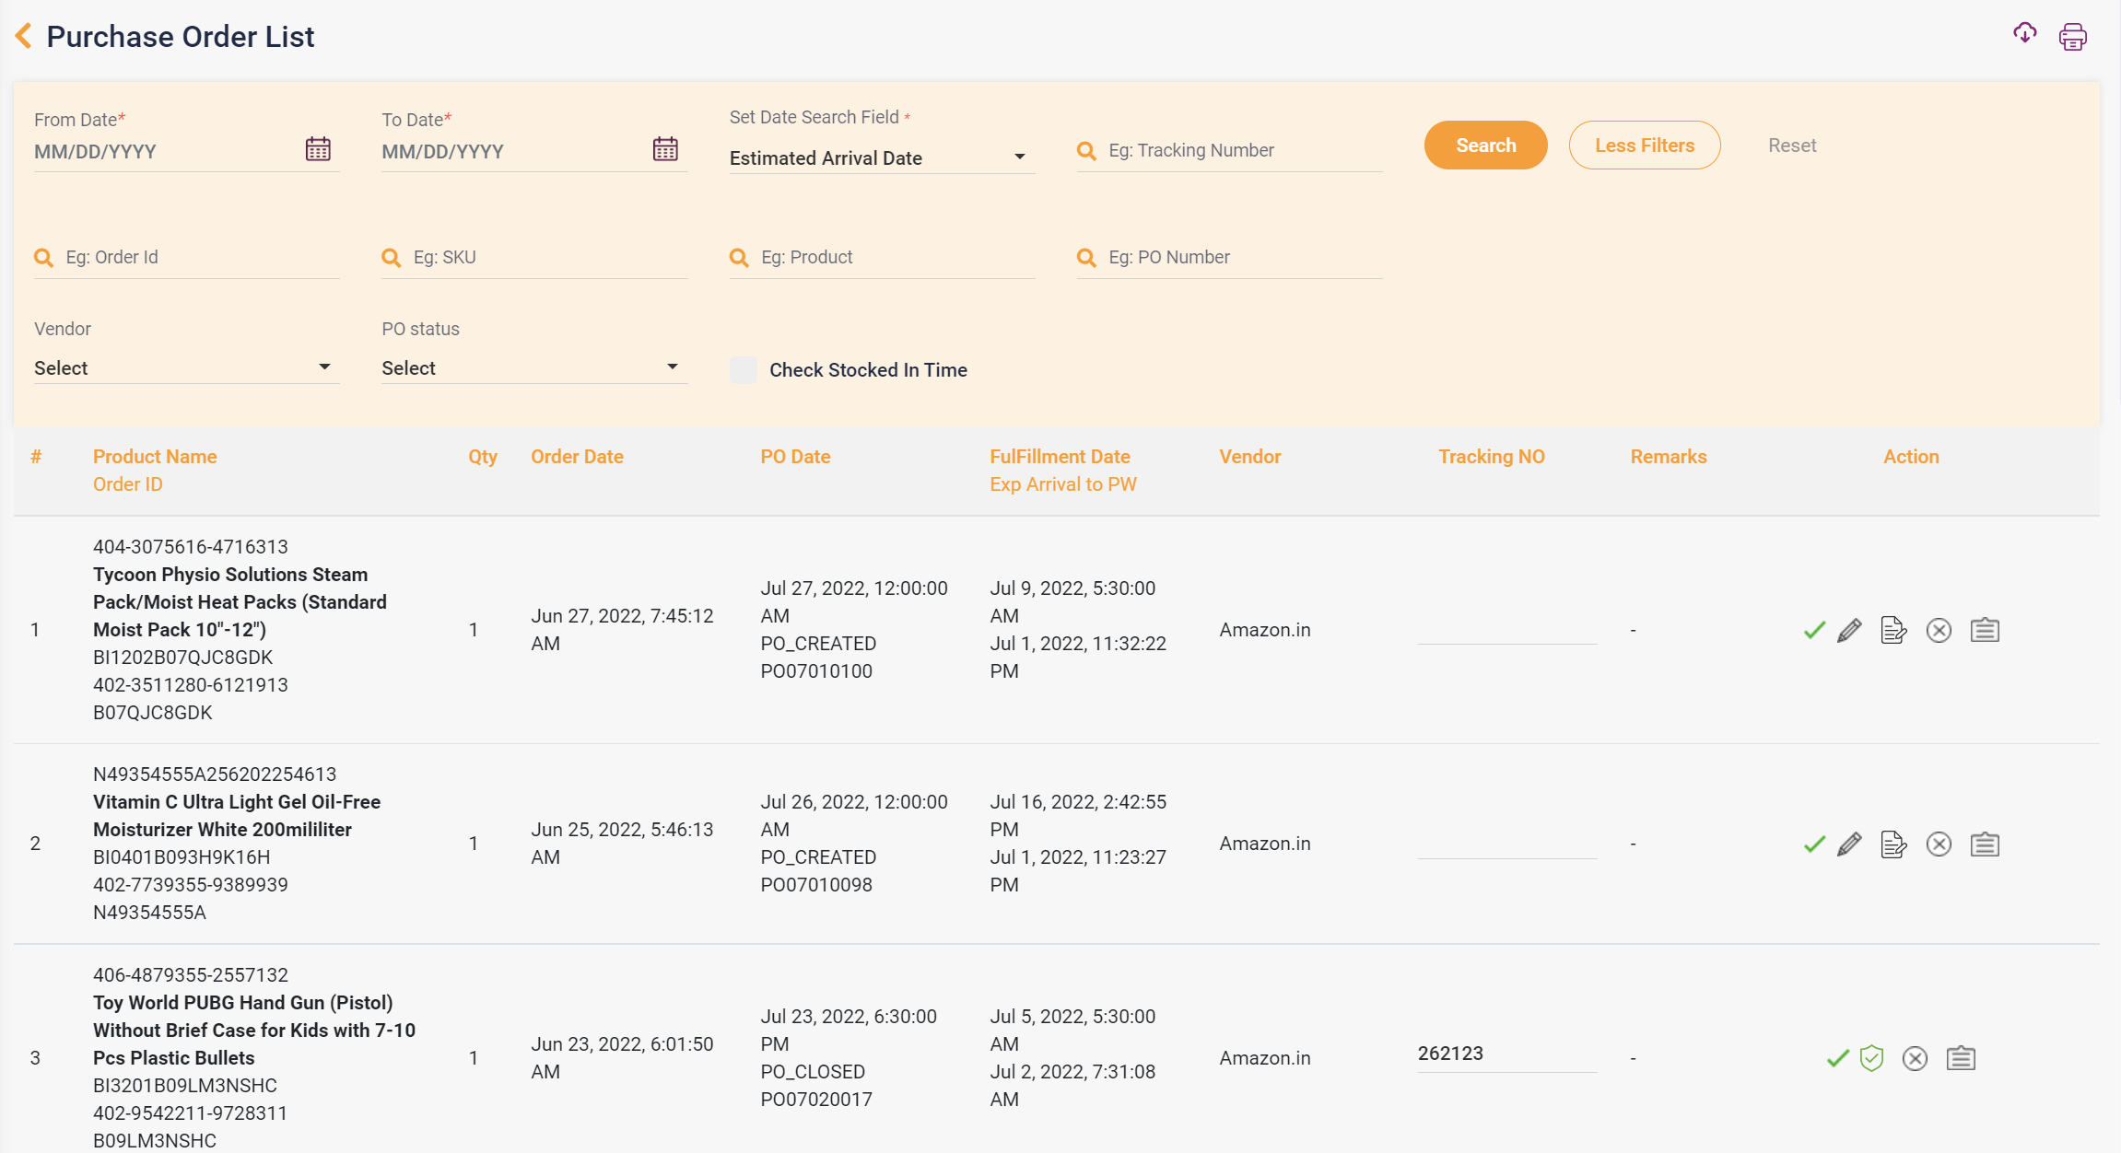Click the Less Filters button

pos(1642,144)
